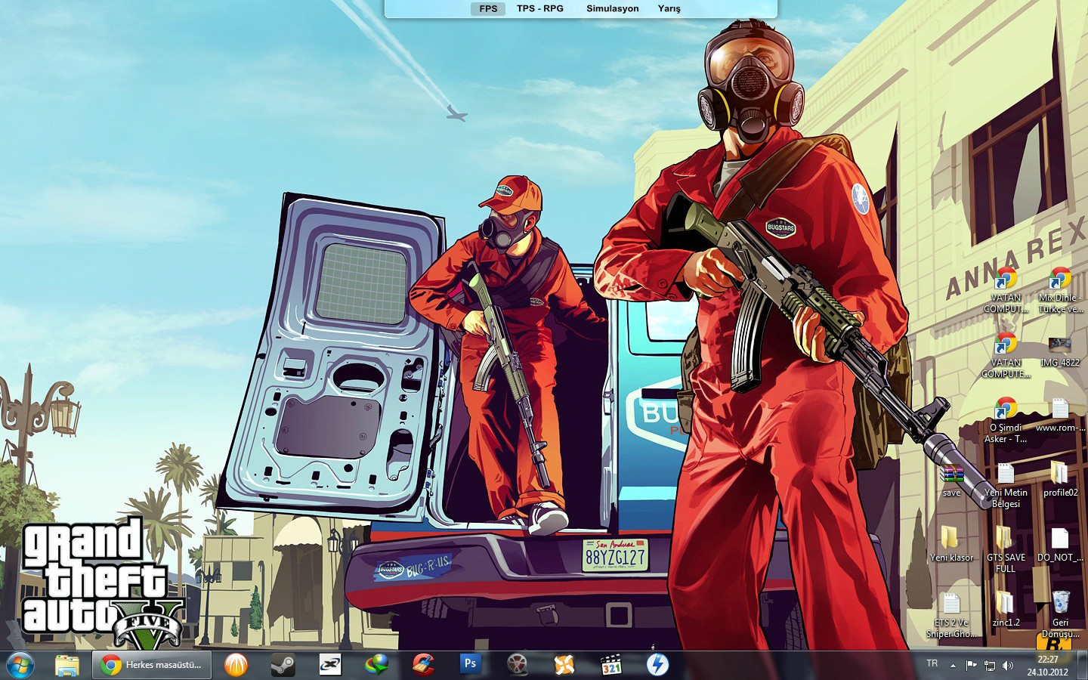
Task: Click the film reel taskbar icon
Action: click(x=517, y=666)
